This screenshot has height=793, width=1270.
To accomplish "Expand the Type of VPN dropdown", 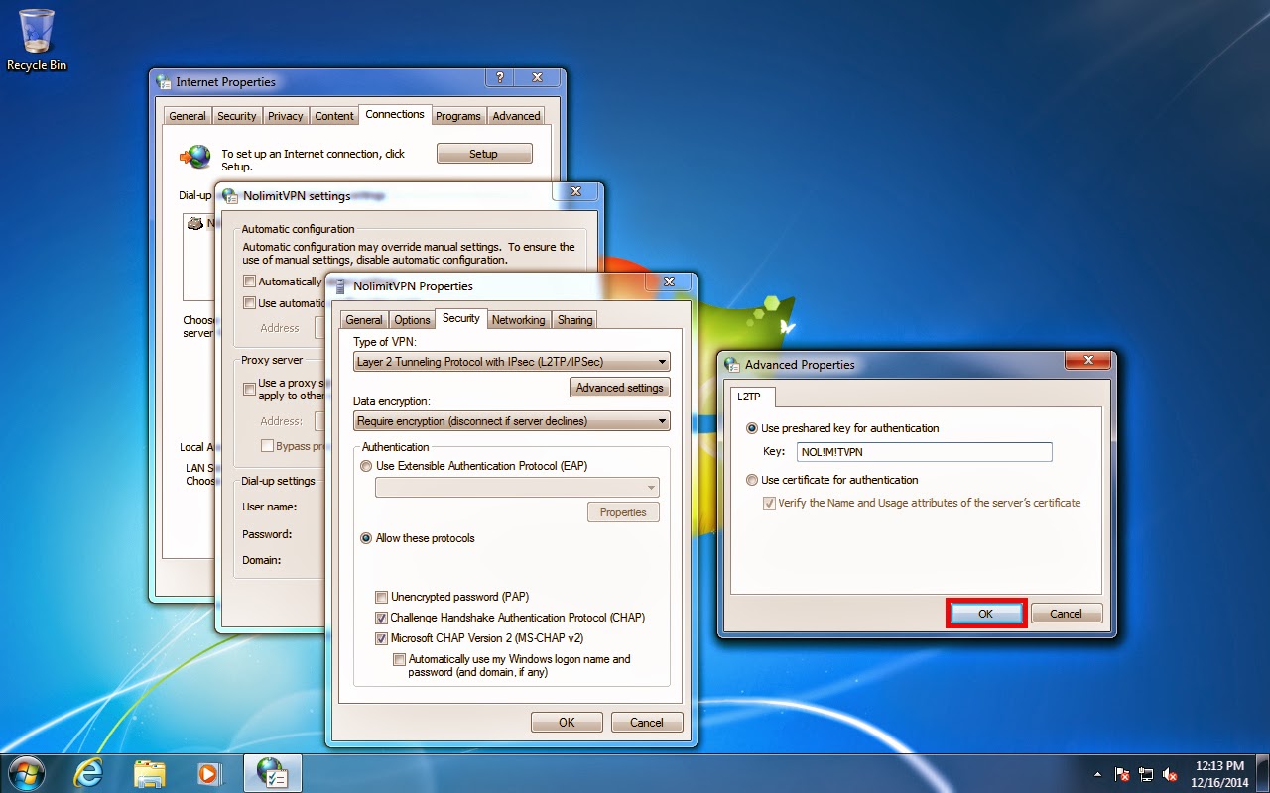I will [512, 362].
